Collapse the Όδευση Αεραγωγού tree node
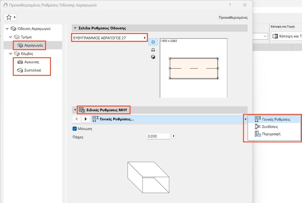The image size is (302, 203). [x=7, y=29]
